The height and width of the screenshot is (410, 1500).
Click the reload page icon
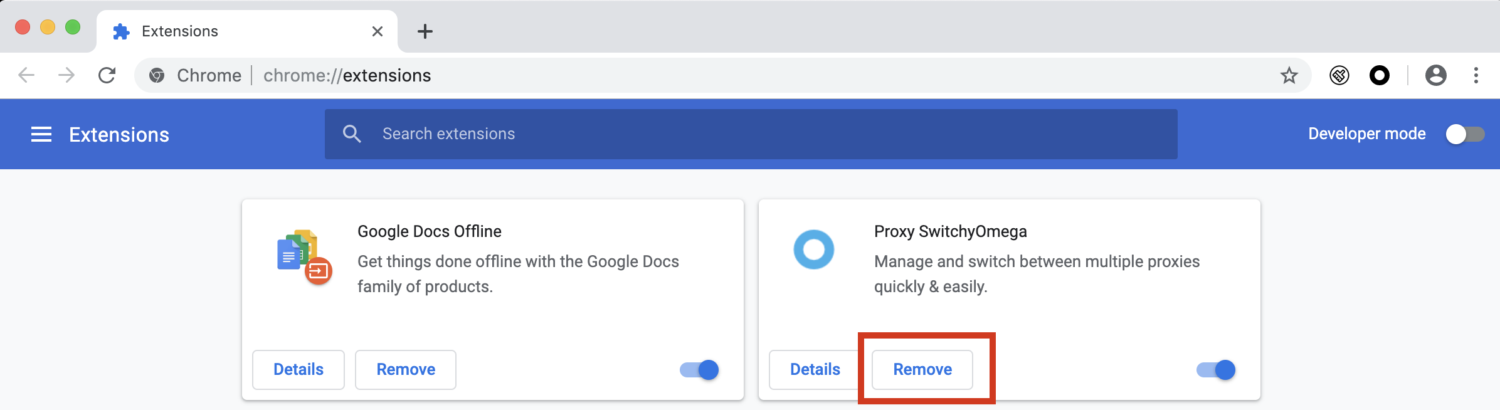(x=107, y=75)
